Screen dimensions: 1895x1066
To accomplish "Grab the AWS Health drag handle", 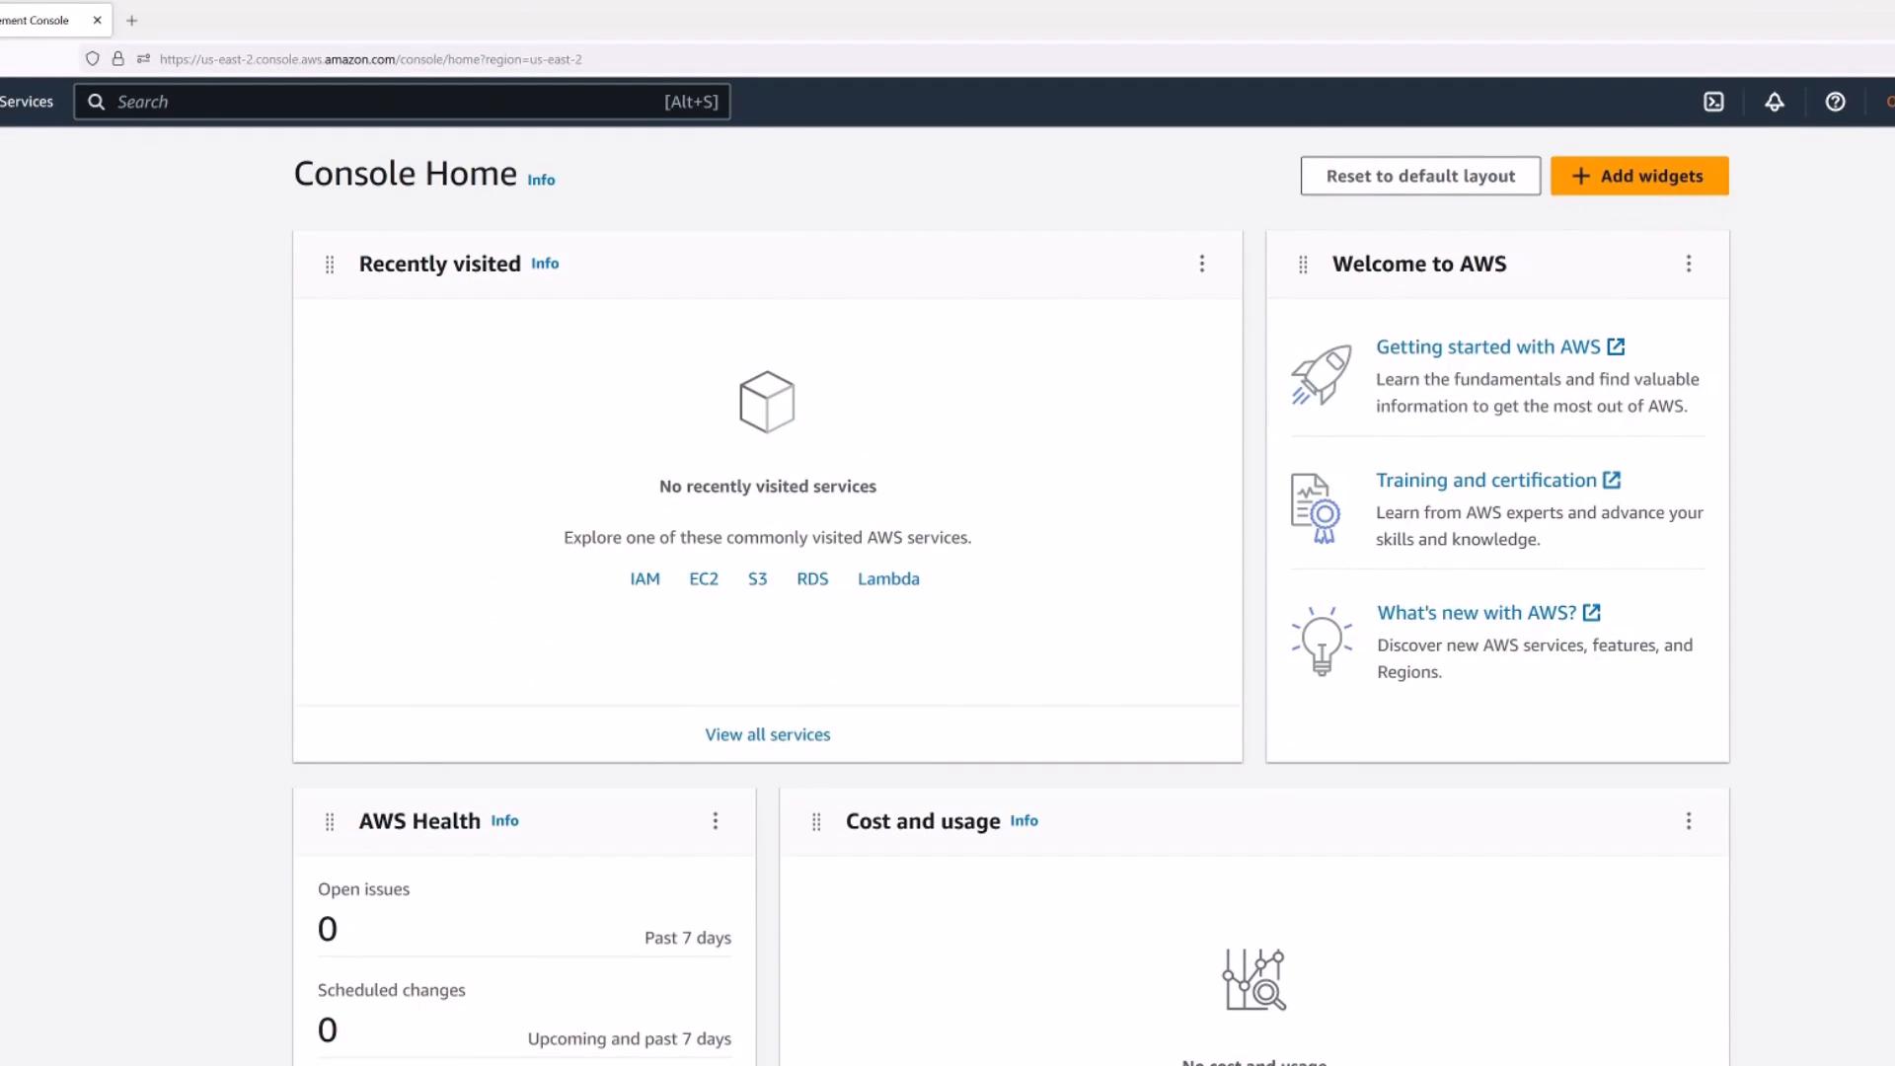I will tap(330, 821).
